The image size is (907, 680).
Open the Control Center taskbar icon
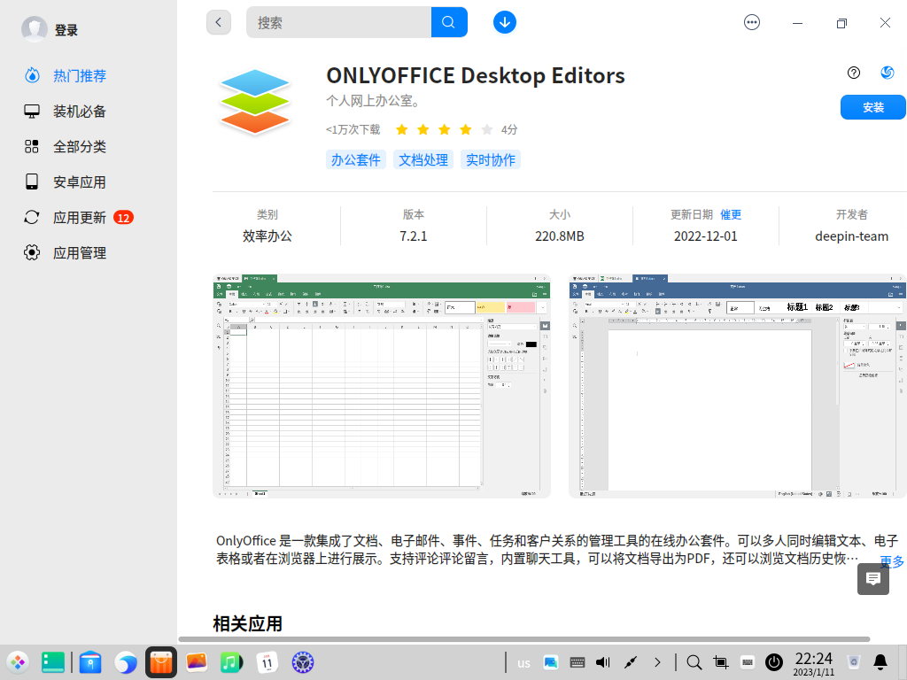(x=303, y=662)
